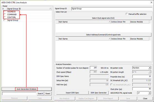The height and width of the screenshot is (102, 154).
Task: Enable Manual buffer selection checkbox
Action: pos(127,14)
